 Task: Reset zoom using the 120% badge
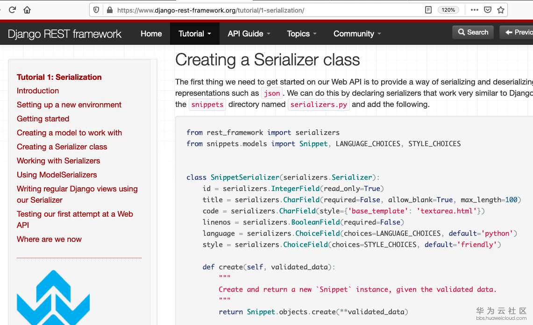448,10
